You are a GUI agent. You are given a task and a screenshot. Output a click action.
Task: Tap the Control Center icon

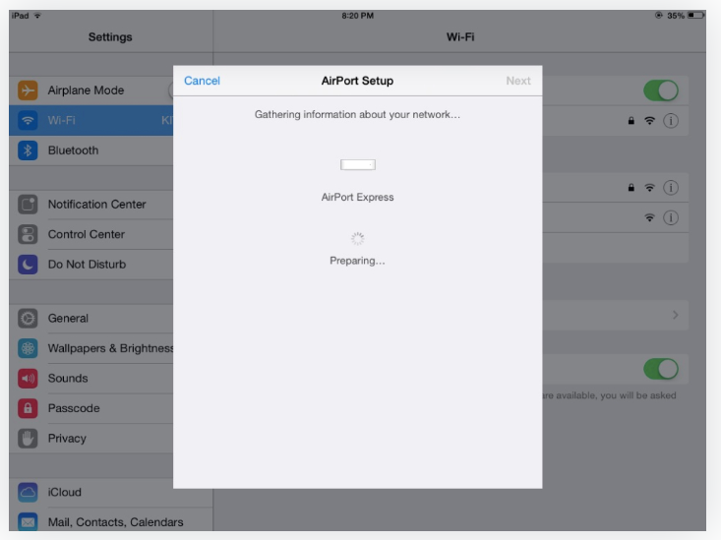[x=28, y=234]
